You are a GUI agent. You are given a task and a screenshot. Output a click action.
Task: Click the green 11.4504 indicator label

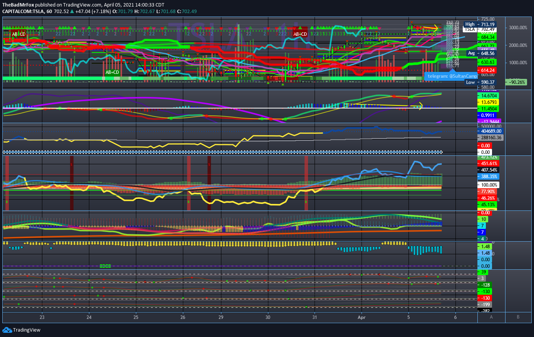489,109
